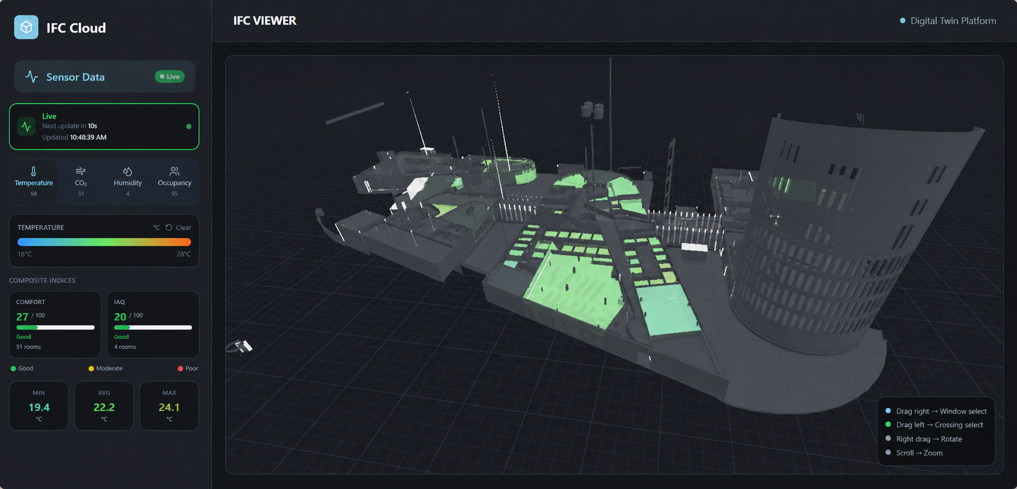The image size is (1017, 489).
Task: Click the 'Drag right → Window select' hint
Action: point(941,411)
